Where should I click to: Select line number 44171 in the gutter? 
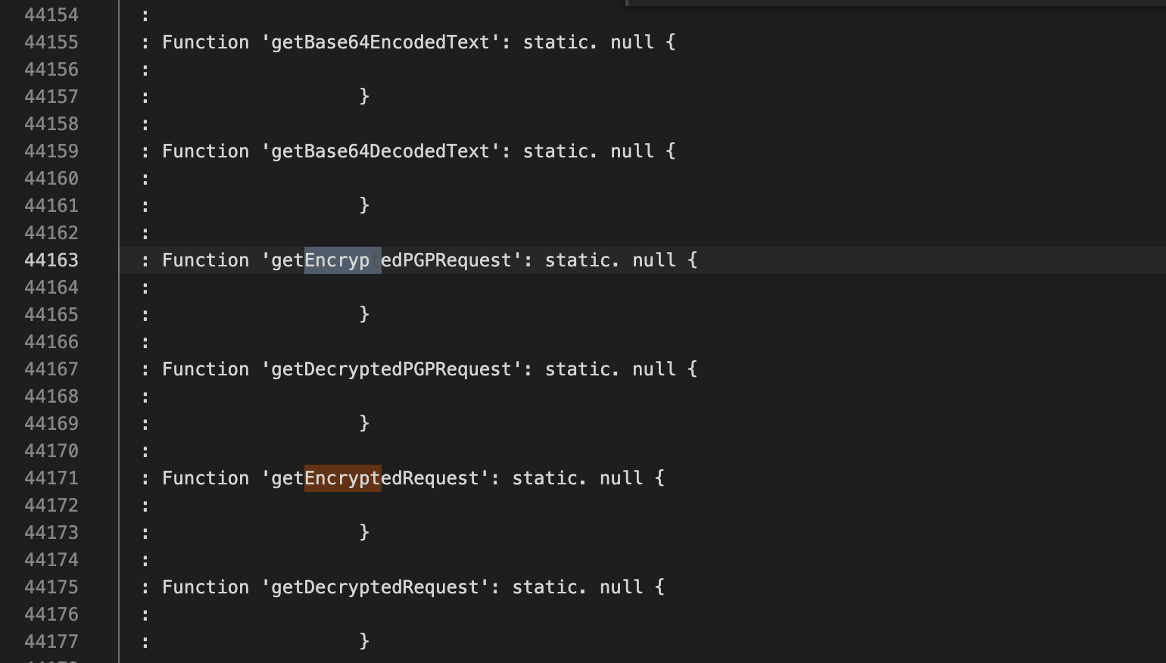(51, 478)
